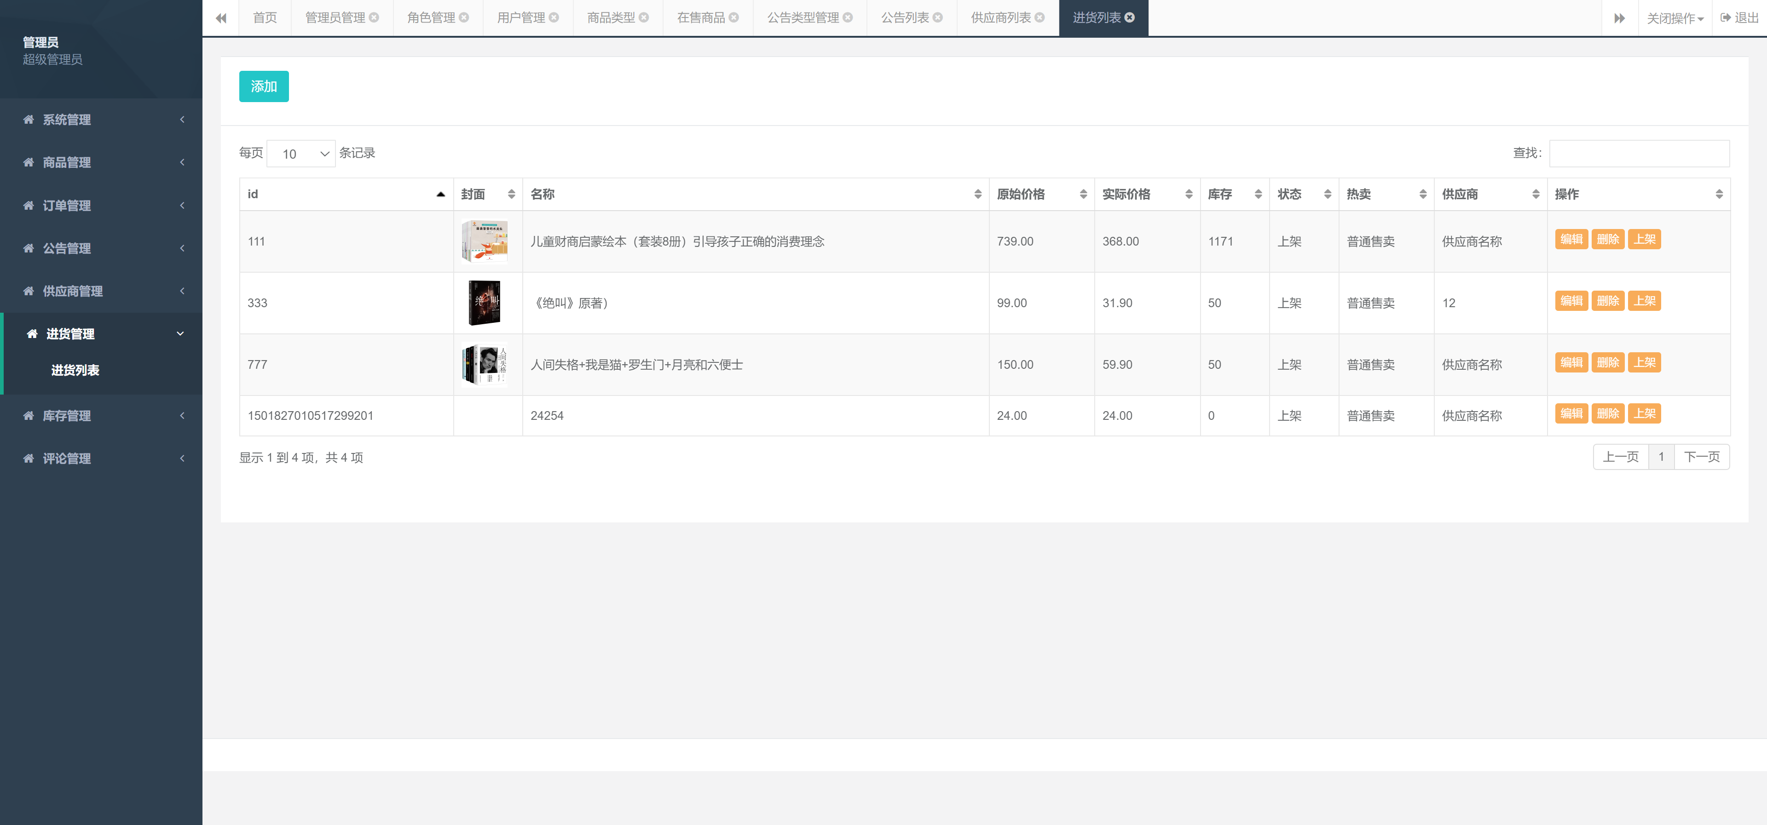Click the book cover thumbnail for 《绝叫》原著

pos(484,303)
